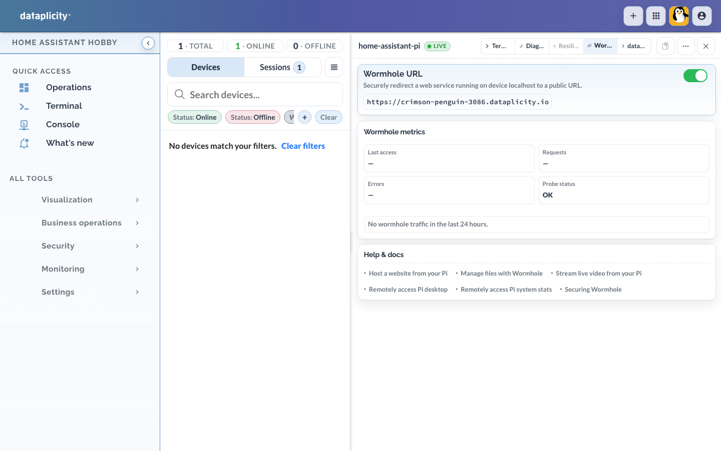Open 'Remotely access Pi system stats' doc

click(x=506, y=290)
